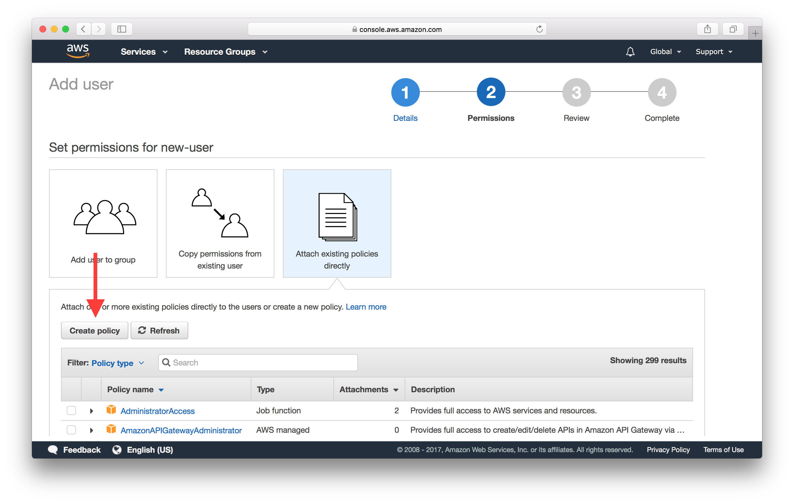Click the Learn more link

tap(368, 306)
